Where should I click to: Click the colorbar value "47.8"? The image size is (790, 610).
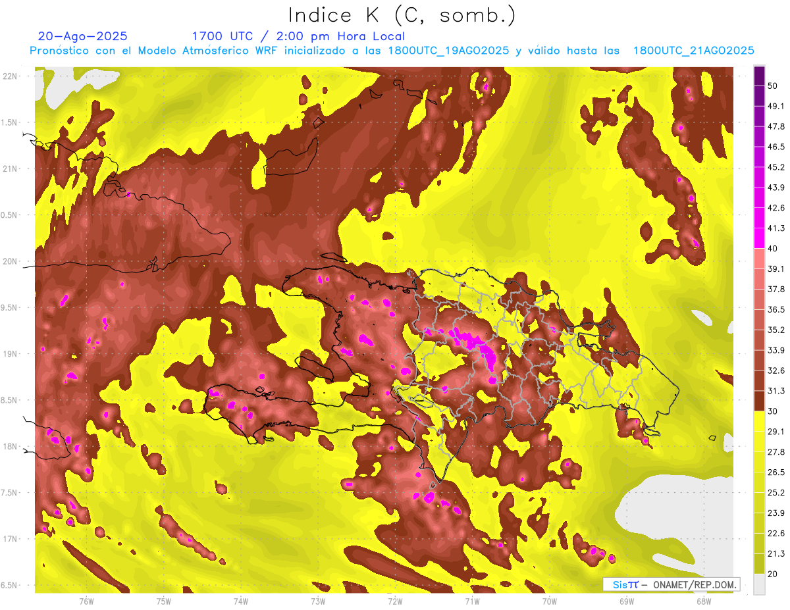776,126
